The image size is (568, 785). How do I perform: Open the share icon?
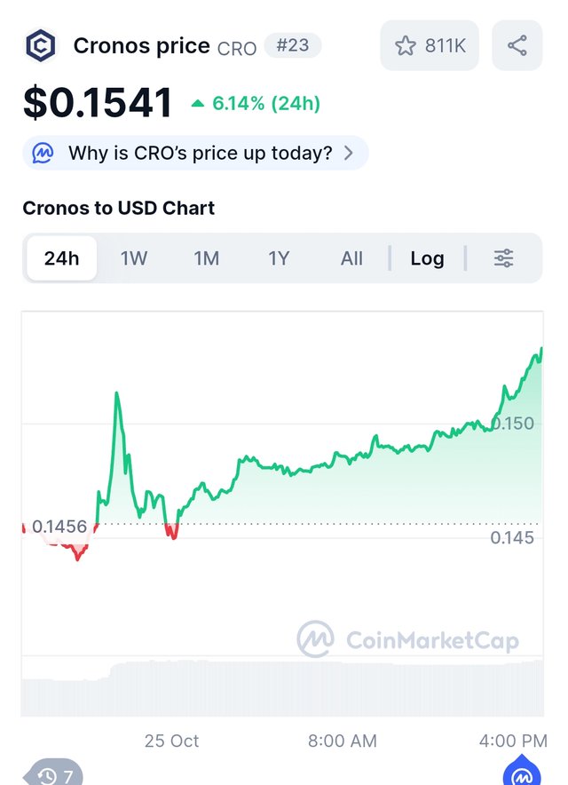point(517,45)
